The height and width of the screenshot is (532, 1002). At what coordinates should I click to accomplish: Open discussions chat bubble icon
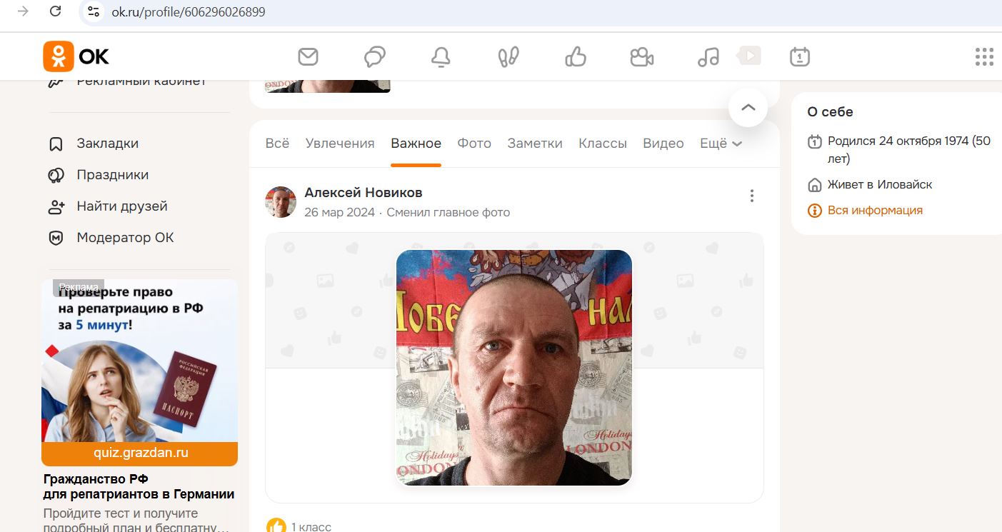[375, 56]
